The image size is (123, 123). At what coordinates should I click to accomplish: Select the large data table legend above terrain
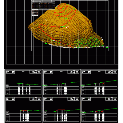(44, 6)
